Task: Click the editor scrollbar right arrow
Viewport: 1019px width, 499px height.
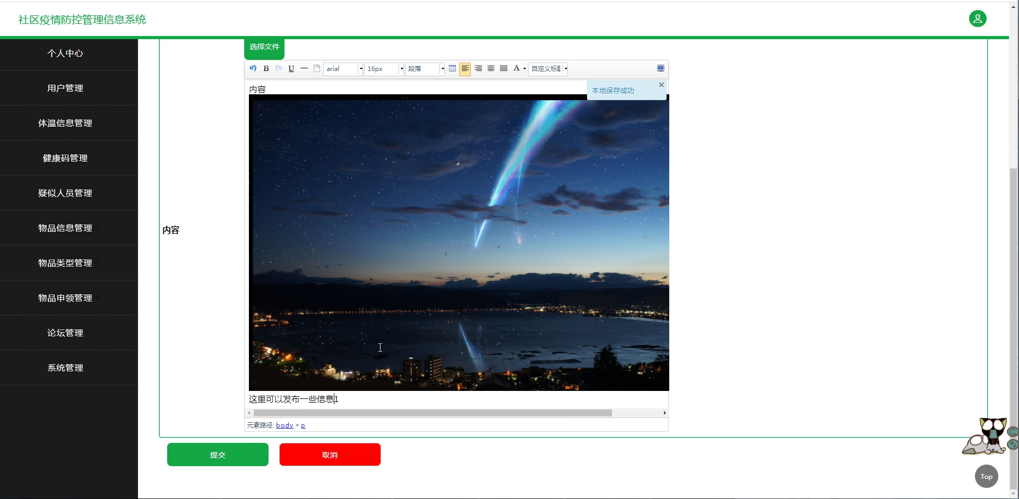Action: [664, 413]
